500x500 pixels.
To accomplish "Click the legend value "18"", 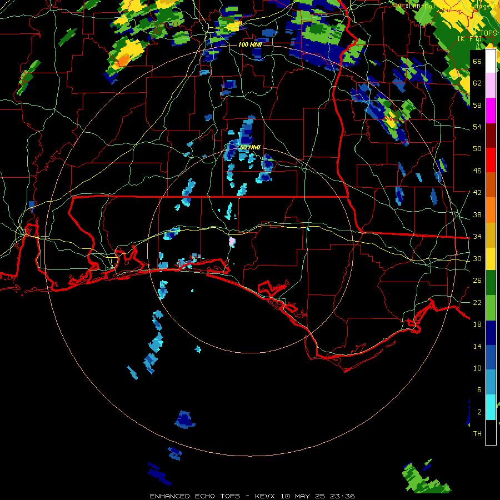I will (477, 324).
